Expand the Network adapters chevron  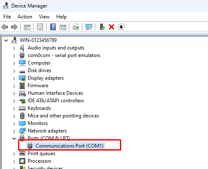click(14, 131)
